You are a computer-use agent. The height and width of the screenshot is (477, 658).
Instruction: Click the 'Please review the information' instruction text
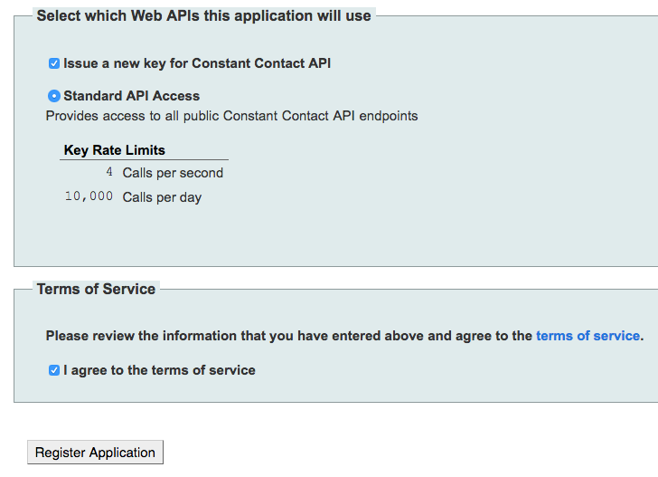(x=154, y=336)
